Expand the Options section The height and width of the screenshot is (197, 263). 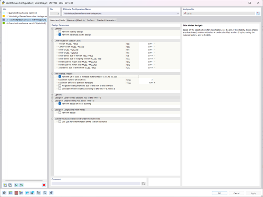(x=52, y=95)
